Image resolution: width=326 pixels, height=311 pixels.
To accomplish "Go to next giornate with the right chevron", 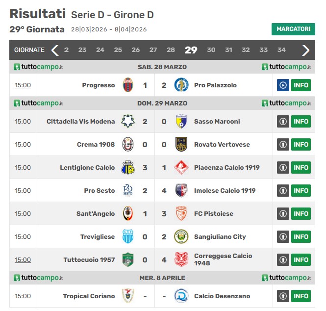I will coord(305,50).
